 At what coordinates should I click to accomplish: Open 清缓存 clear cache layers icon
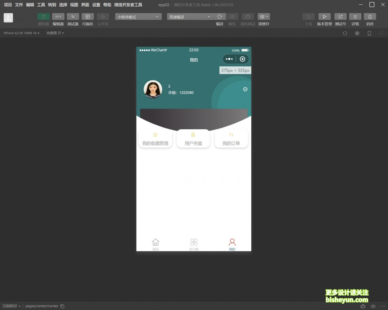[263, 17]
